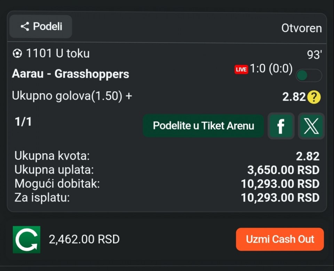
Task: Open the Aarau - Grasshoppers match
Action: point(71,74)
